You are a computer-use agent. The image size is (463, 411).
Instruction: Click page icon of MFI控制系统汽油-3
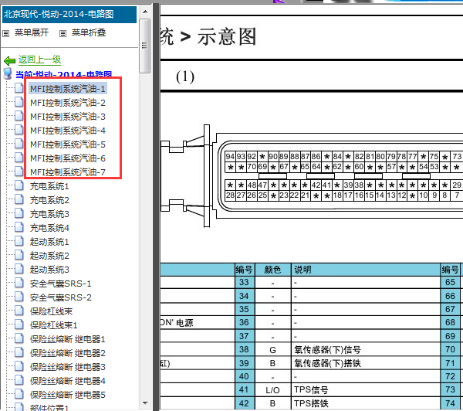[x=19, y=116]
